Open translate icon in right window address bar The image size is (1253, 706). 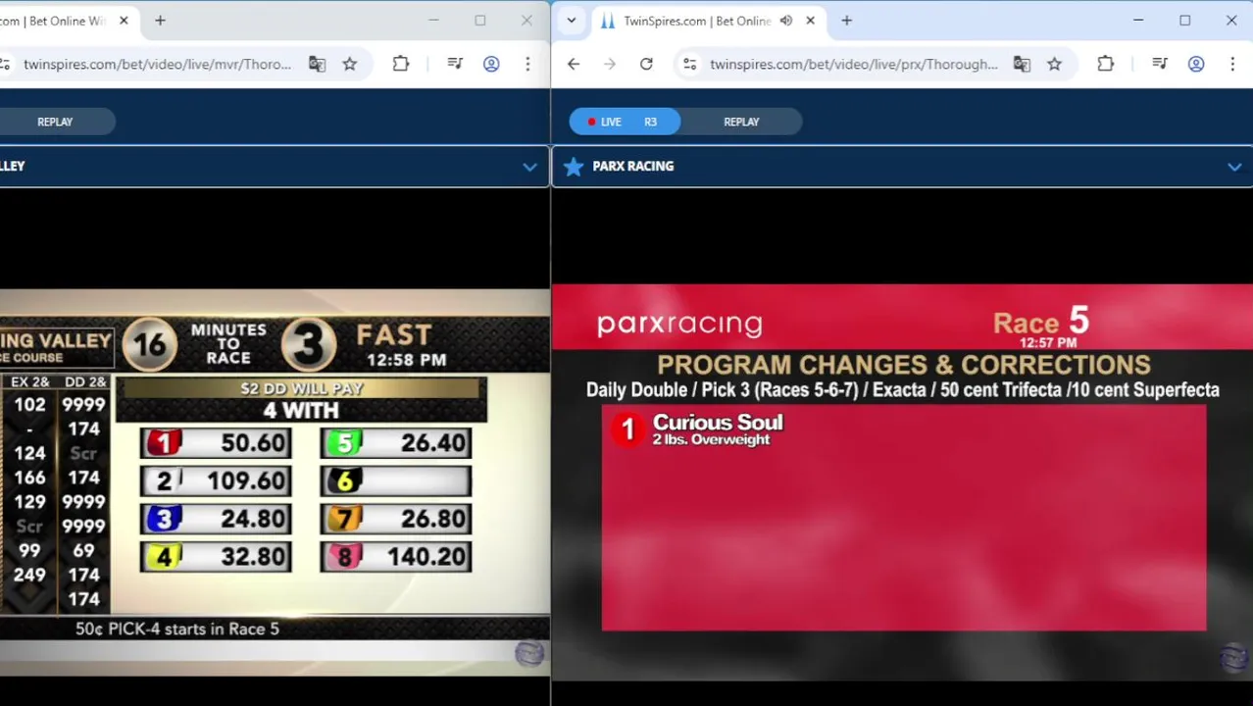[x=1022, y=64]
